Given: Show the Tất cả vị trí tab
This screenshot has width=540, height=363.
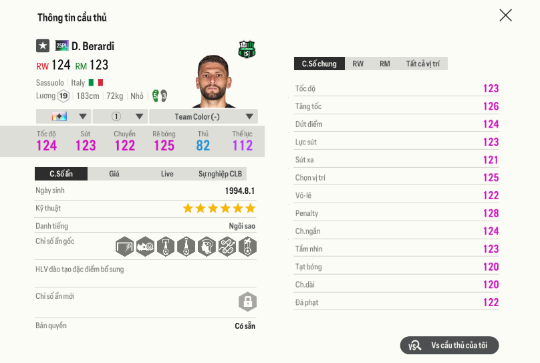Looking at the screenshot, I should click(422, 64).
